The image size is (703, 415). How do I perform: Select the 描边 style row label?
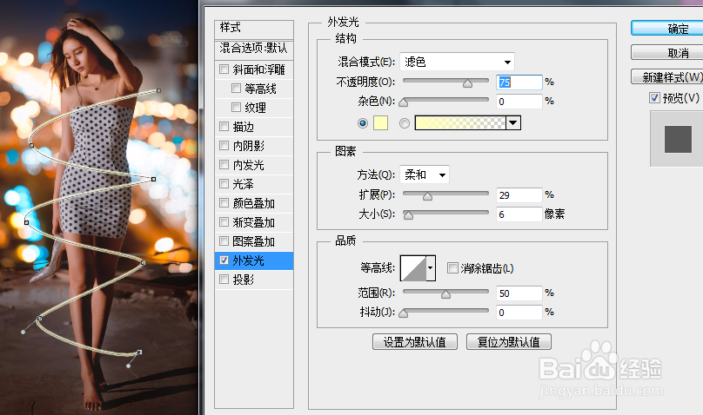pos(244,127)
